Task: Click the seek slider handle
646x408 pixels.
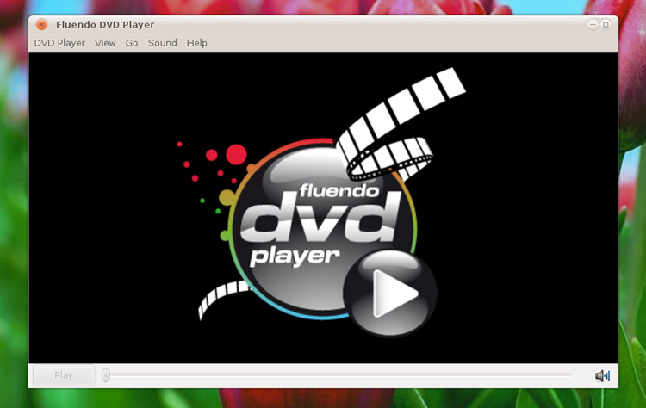Action: (x=106, y=375)
